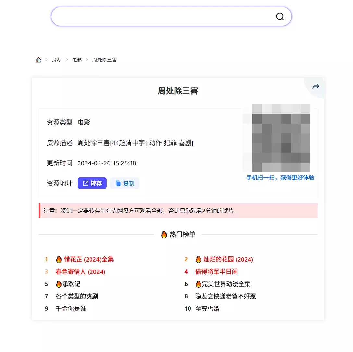Screen dimensions: 353x352
Task: Open 资源 breadcrumb link
Action: point(56,60)
